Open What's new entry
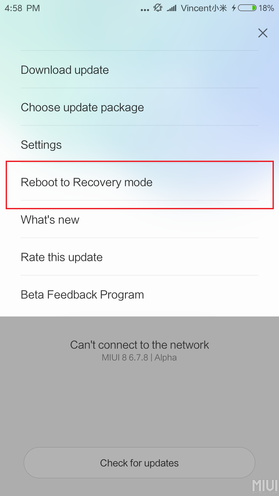 [x=139, y=219]
